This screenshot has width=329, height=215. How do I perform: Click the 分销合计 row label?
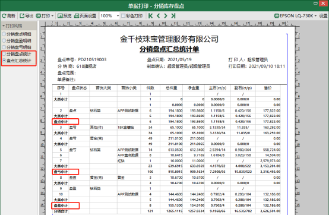(61, 211)
